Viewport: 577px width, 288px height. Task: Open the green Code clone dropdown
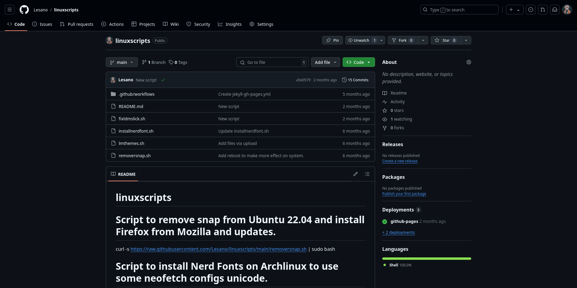359,62
